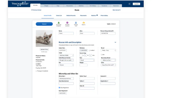
Task: Uncheck the Chip Registered checkbox
Action: (x=59, y=88)
